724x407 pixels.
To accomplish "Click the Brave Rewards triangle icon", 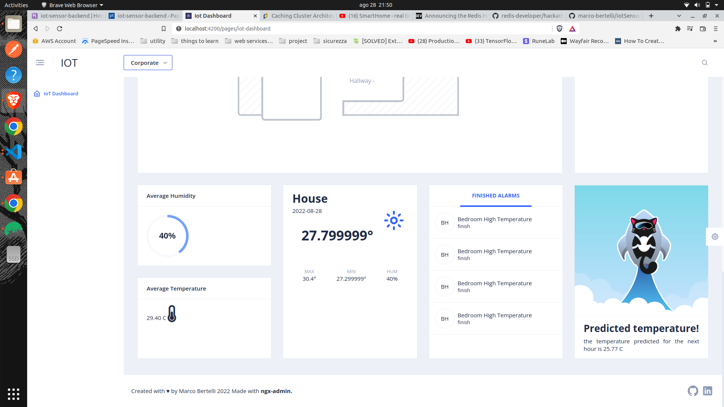I will coord(572,29).
